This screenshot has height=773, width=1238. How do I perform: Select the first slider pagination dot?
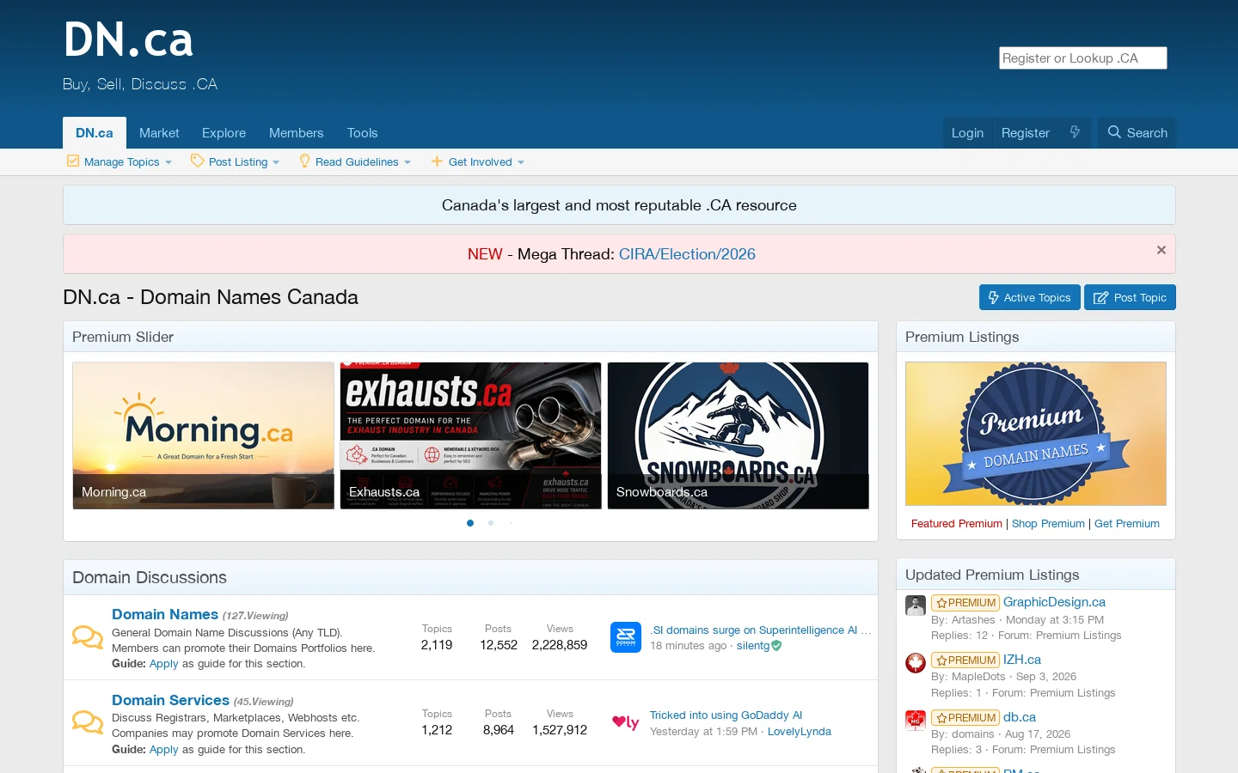coord(470,523)
